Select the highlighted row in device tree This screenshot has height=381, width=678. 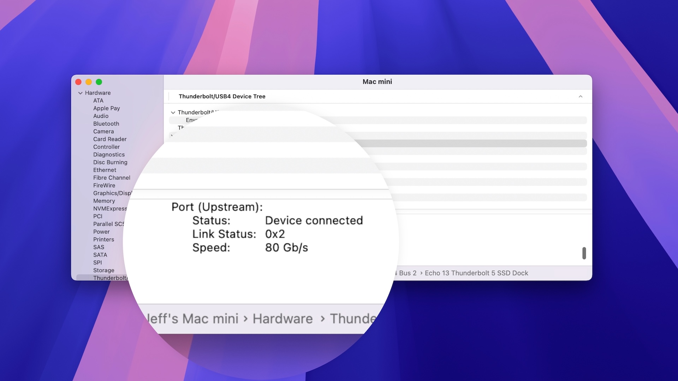[470, 143]
